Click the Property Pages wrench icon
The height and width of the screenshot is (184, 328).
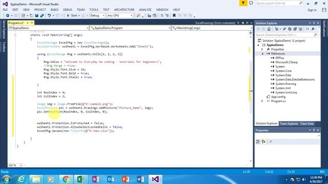coord(271,142)
